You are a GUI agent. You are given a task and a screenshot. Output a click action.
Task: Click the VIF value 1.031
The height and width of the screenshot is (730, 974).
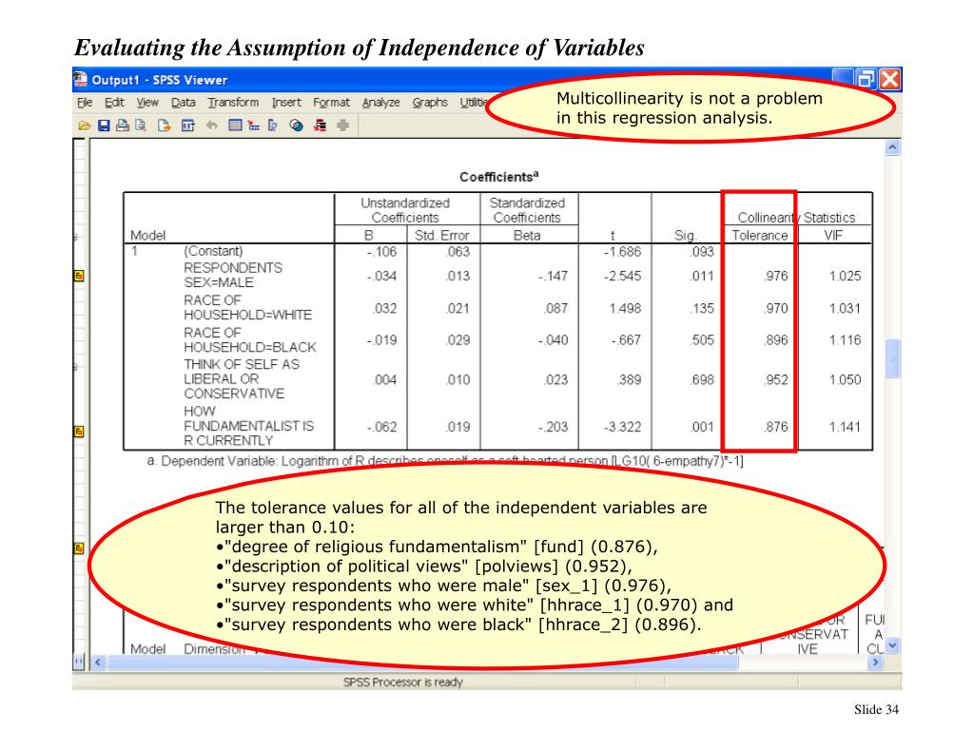tap(845, 308)
